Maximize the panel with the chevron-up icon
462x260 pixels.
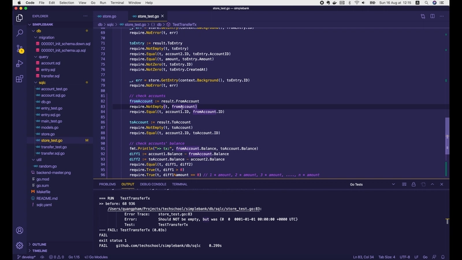point(433,184)
